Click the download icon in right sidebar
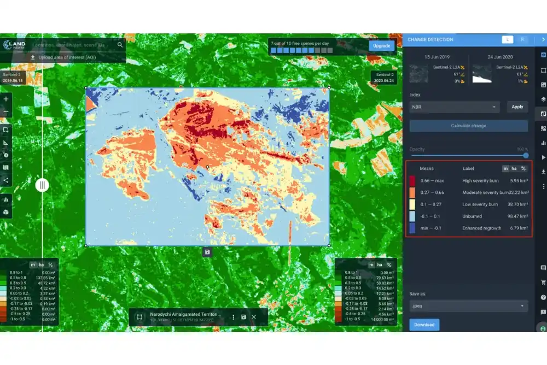 (543, 172)
